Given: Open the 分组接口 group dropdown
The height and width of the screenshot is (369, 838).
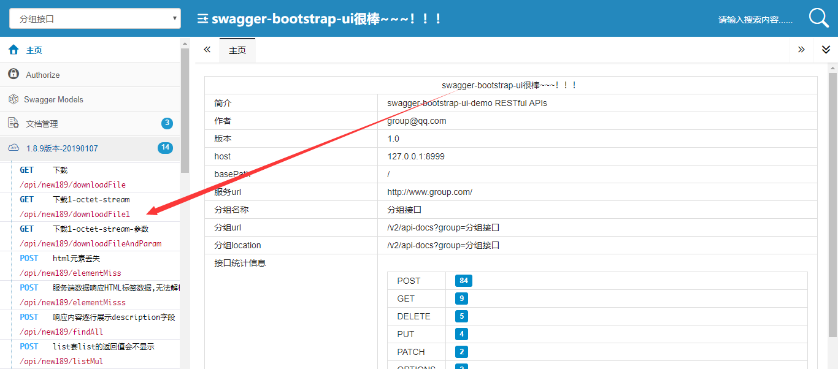Looking at the screenshot, I should (95, 18).
